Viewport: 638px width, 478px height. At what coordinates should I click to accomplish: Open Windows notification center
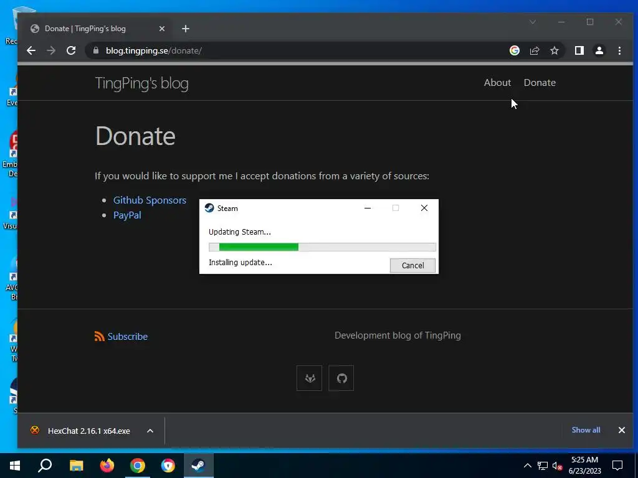[617, 466]
